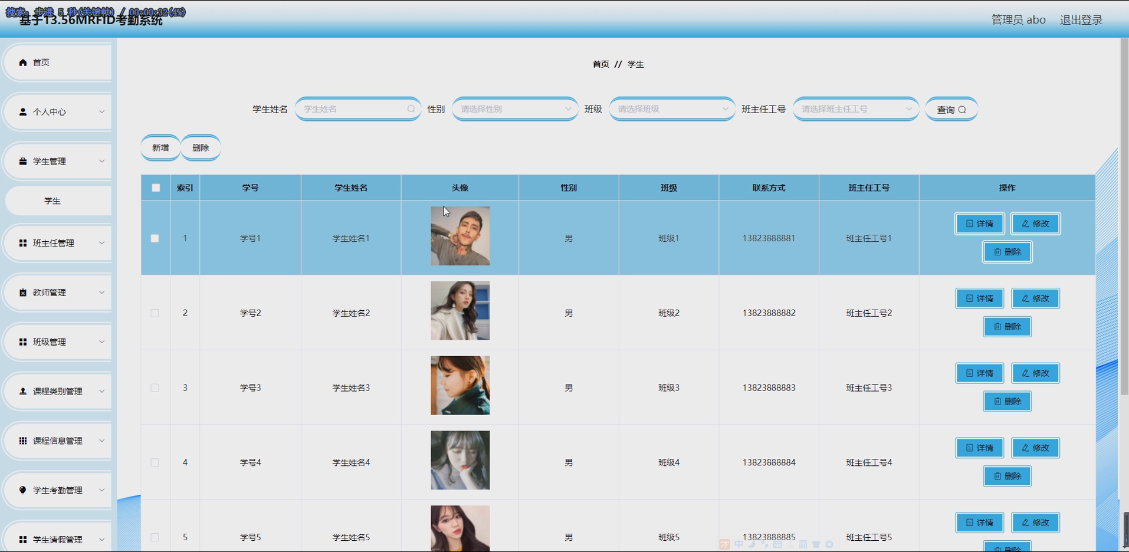The image size is (1129, 552).
Task: Click the 联系方式 column header
Action: click(769, 188)
